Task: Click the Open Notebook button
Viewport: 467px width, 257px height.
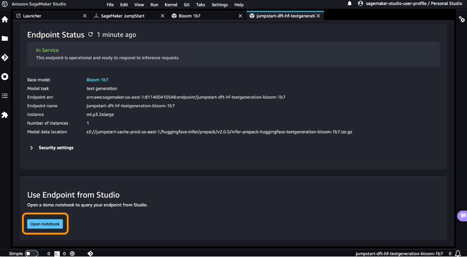Action: 45,224
